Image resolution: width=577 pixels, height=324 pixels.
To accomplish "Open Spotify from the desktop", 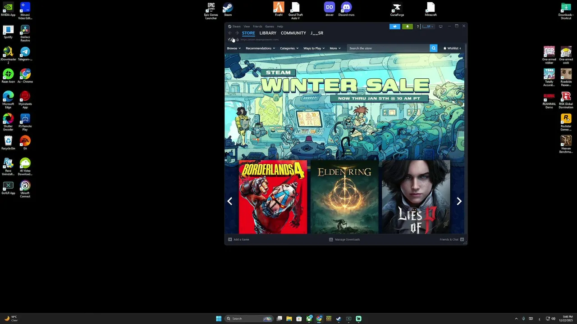I will (x=8, y=31).
